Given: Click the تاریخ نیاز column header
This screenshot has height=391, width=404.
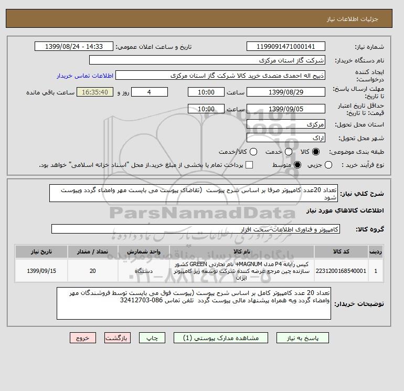Looking at the screenshot, I should click(41, 251).
